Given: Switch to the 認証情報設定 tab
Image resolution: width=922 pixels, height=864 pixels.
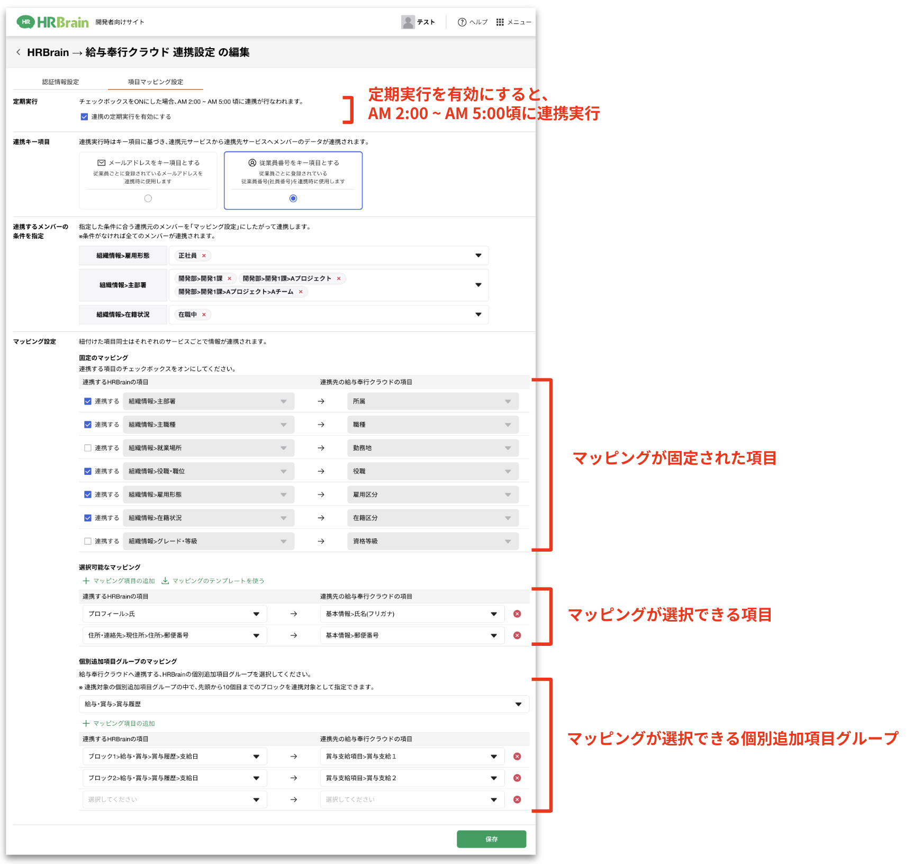Looking at the screenshot, I should pyautogui.click(x=60, y=82).
